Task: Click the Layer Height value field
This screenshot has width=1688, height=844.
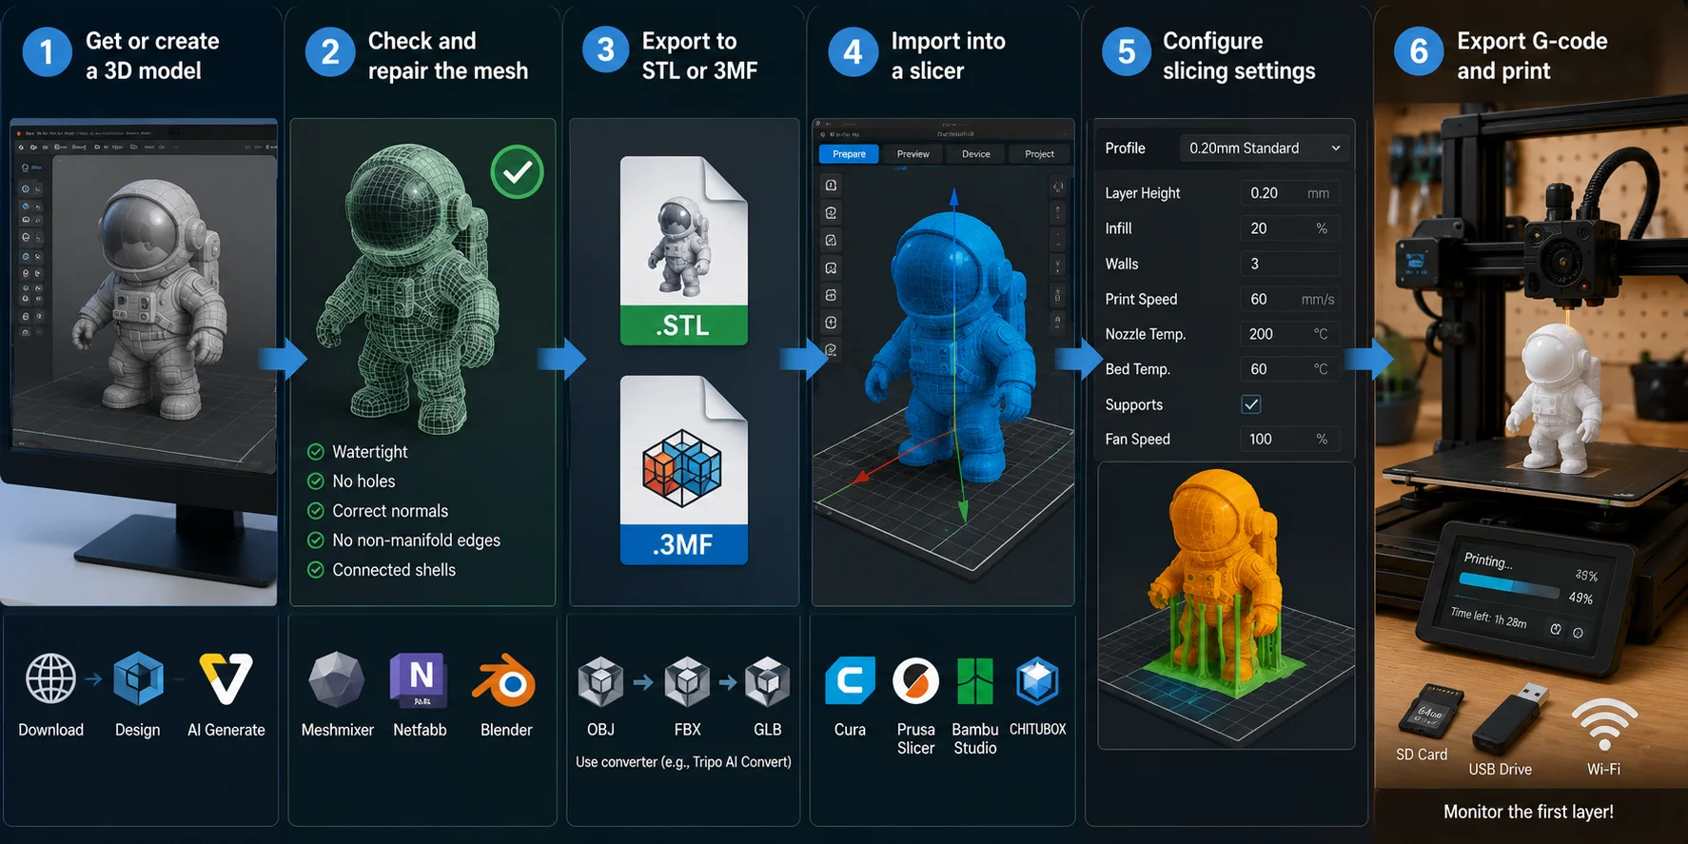Action: (1290, 193)
